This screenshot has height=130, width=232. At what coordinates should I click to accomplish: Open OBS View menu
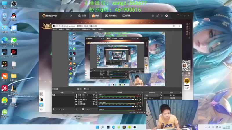point(68,29)
